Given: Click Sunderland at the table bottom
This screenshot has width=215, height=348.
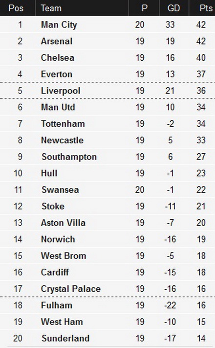Looking at the screenshot, I should pyautogui.click(x=65, y=339).
